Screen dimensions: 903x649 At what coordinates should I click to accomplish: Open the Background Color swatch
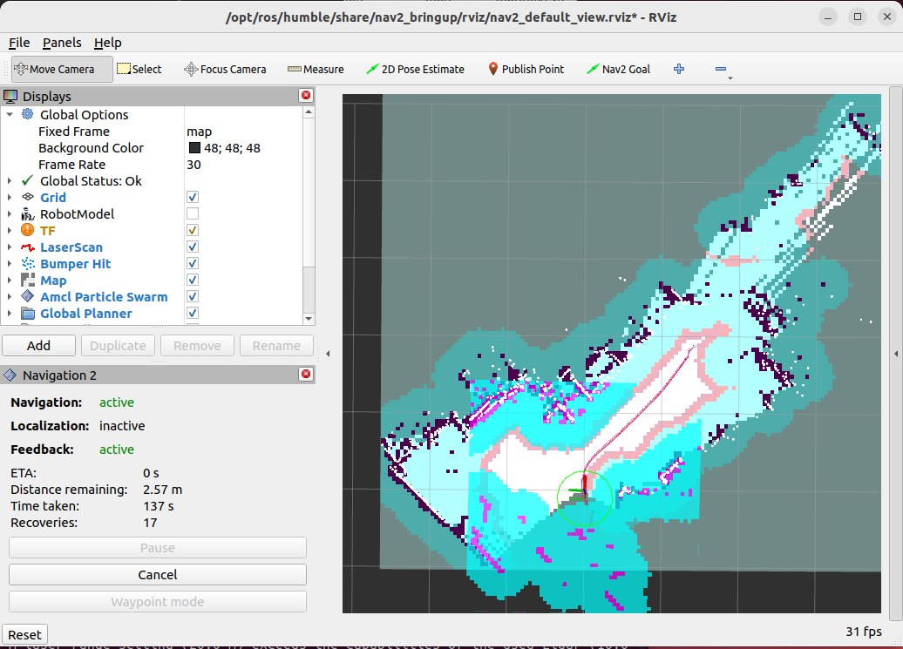(194, 148)
